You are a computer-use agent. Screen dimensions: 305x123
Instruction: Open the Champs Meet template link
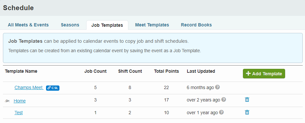29,88
